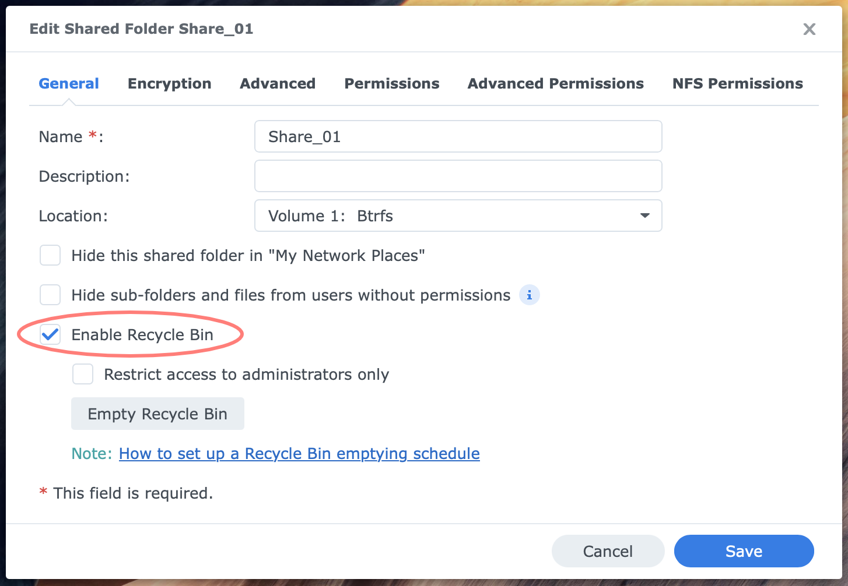Restrict Recycle Bin access to administrators only
Viewport: 848px width, 586px height.
point(83,374)
